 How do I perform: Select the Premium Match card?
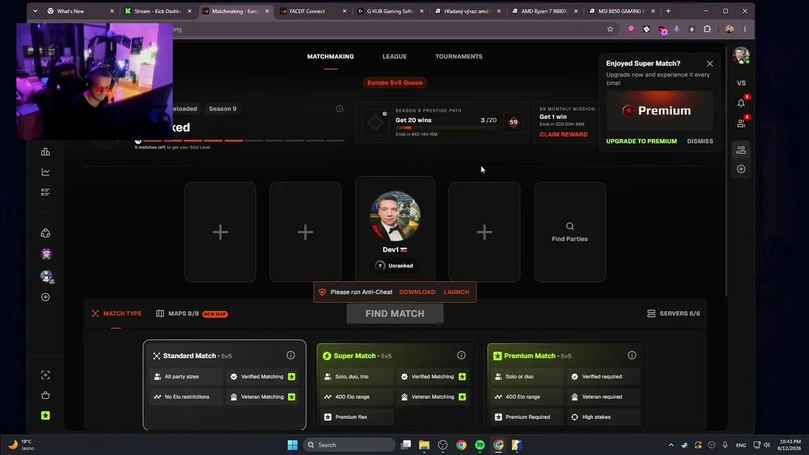(566, 385)
